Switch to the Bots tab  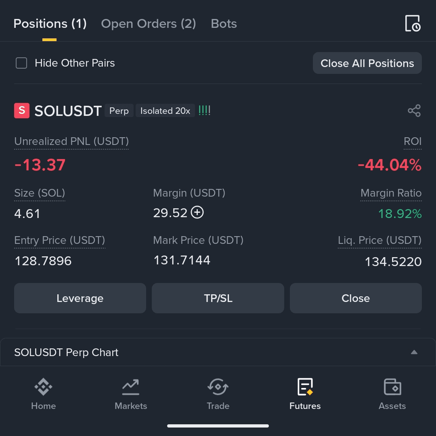click(224, 24)
